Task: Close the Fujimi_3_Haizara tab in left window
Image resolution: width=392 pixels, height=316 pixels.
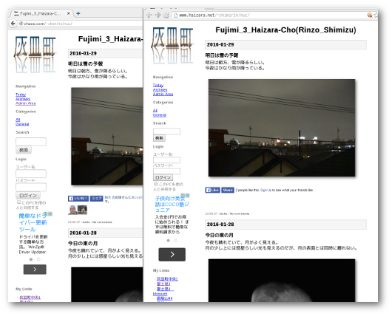Action: pos(69,13)
